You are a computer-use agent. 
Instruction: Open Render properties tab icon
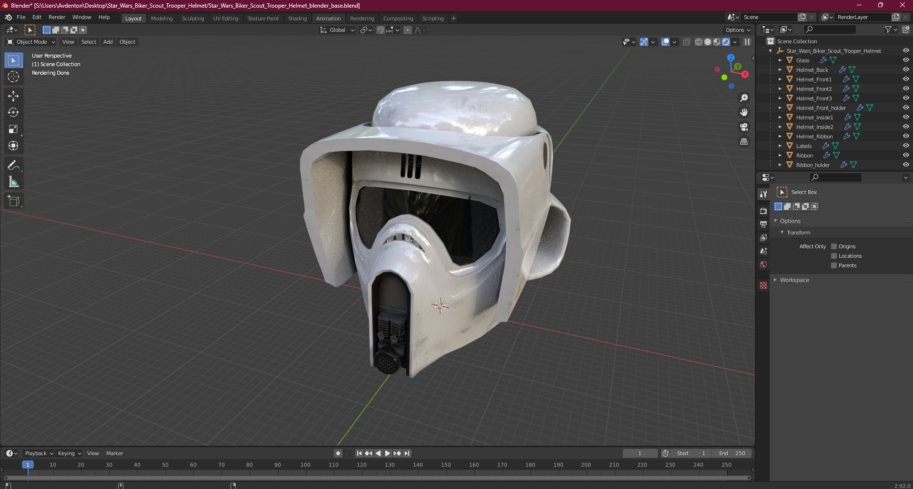click(x=763, y=211)
